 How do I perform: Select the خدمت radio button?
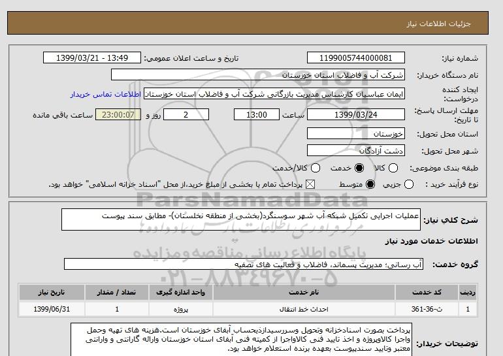(359, 168)
